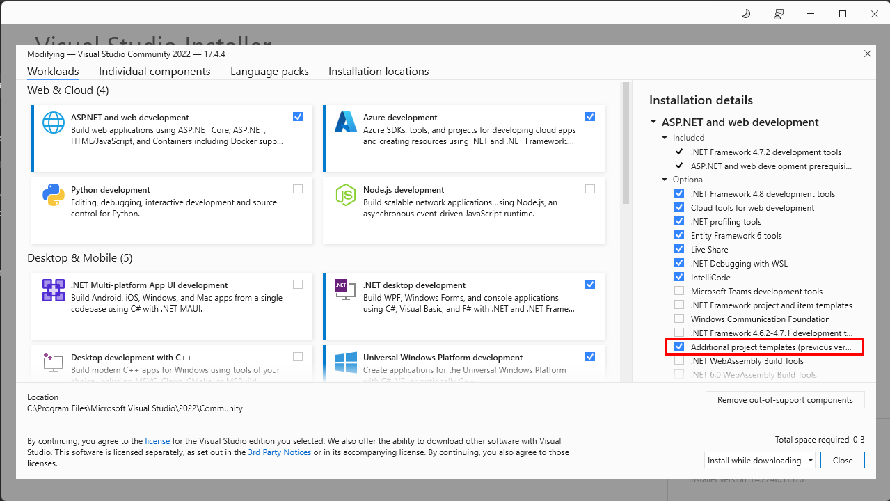Click the workloads list vertical scrollbar
The height and width of the screenshot is (501, 890).
[x=626, y=143]
